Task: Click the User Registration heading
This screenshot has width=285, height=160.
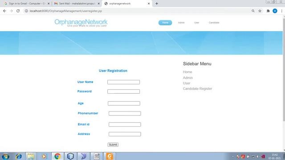Action: (113, 71)
